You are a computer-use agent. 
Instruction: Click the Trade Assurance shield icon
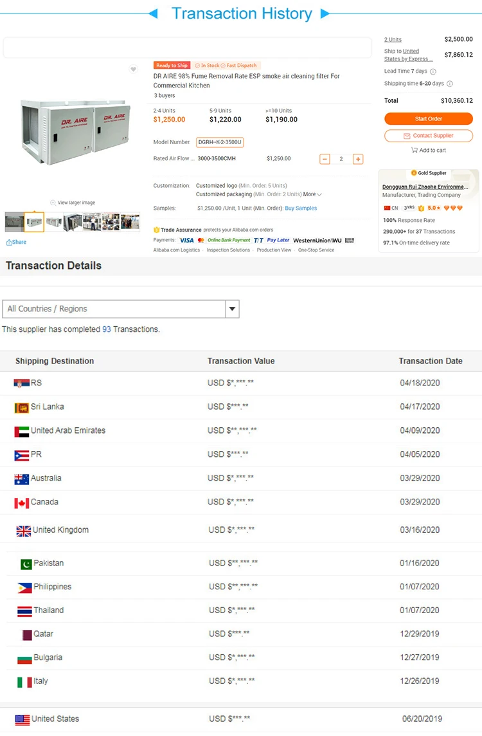(x=157, y=230)
